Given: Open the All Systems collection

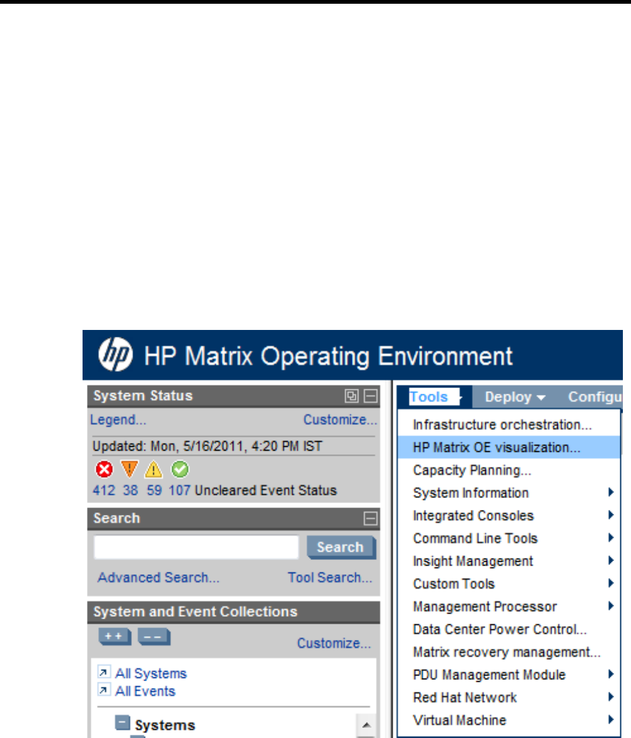Looking at the screenshot, I should pos(151,674).
